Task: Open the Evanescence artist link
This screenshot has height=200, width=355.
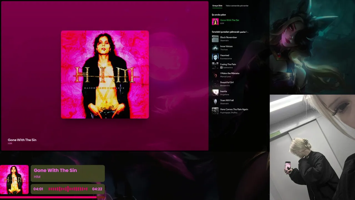Action: coord(226,59)
